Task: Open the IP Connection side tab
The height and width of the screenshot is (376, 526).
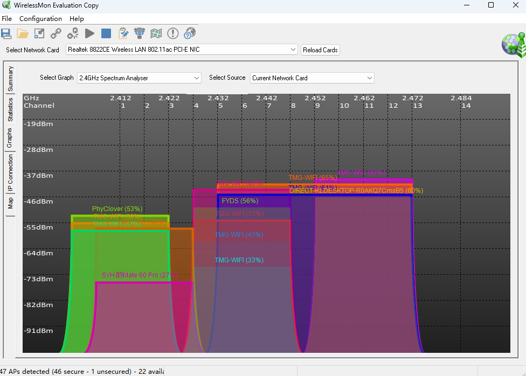Action: click(x=10, y=172)
